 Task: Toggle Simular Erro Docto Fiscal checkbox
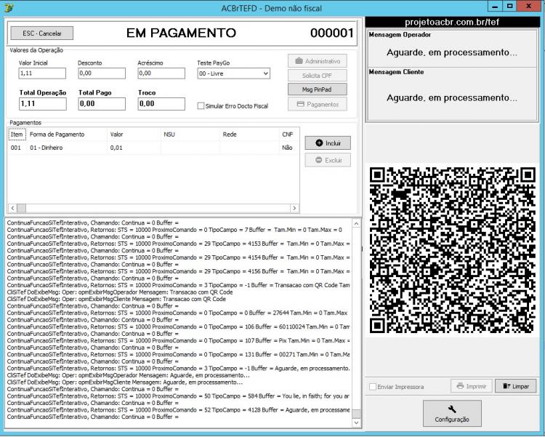(x=201, y=105)
